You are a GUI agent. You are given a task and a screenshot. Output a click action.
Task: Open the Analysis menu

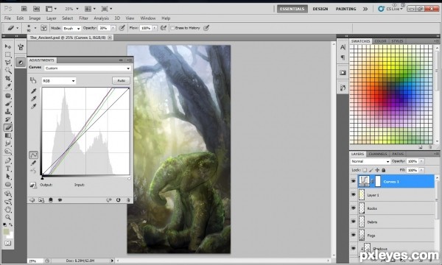click(101, 18)
